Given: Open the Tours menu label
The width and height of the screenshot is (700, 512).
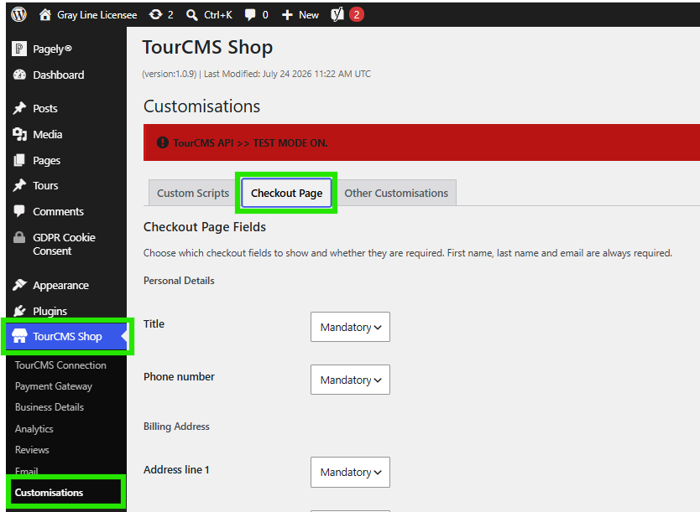Looking at the screenshot, I should pos(45,185).
